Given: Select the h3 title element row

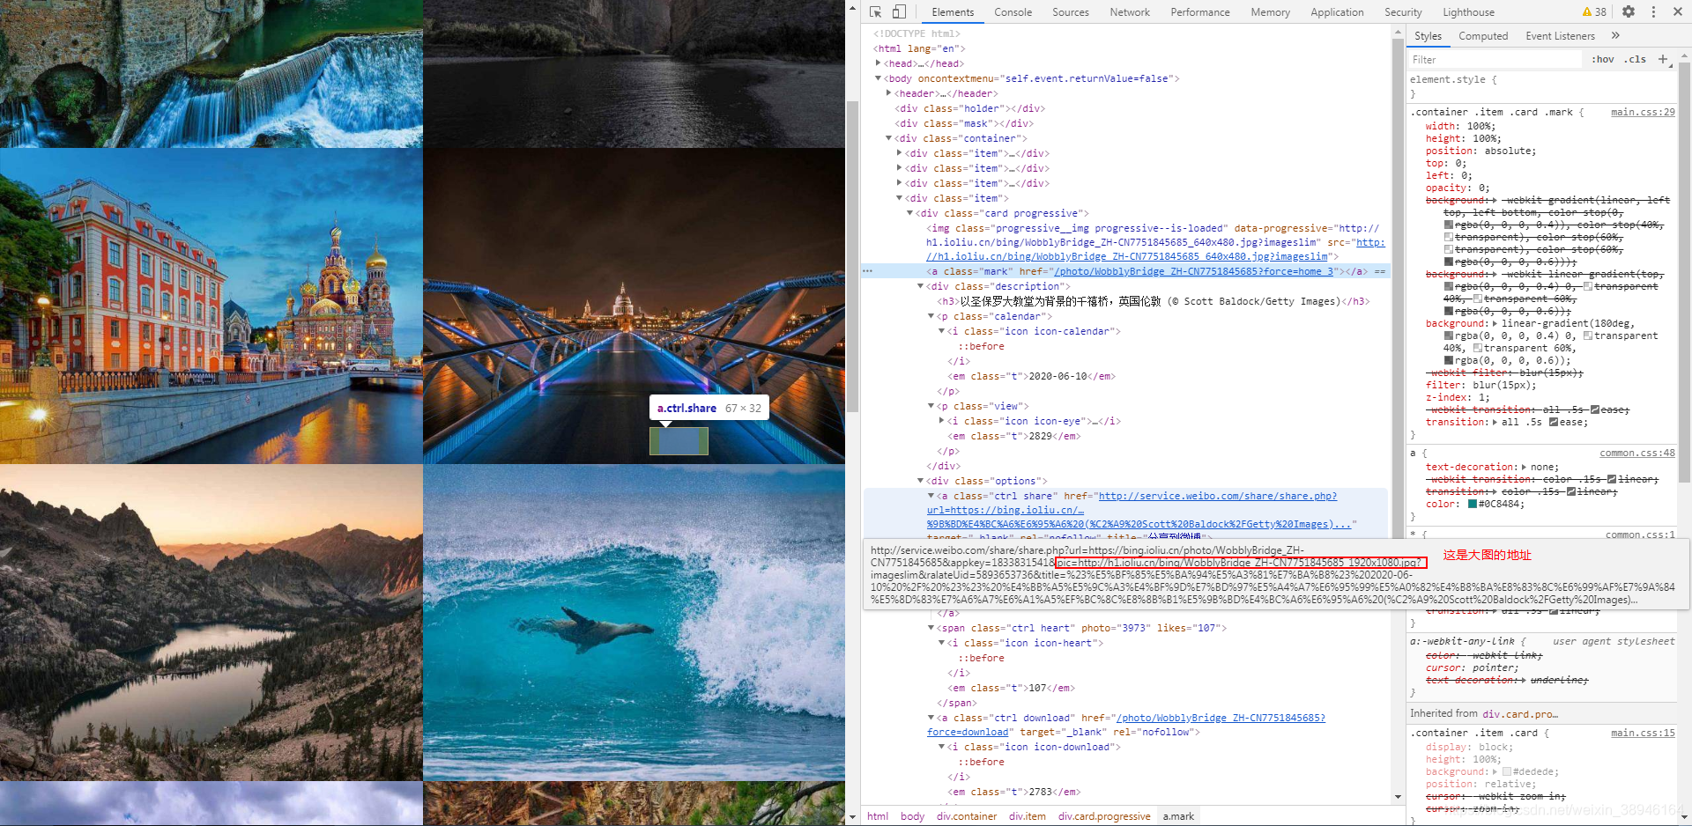Looking at the screenshot, I should point(1154,302).
